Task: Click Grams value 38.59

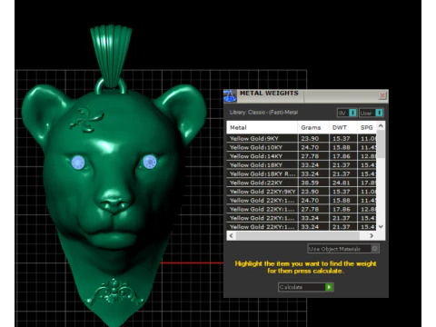Action: (310, 183)
